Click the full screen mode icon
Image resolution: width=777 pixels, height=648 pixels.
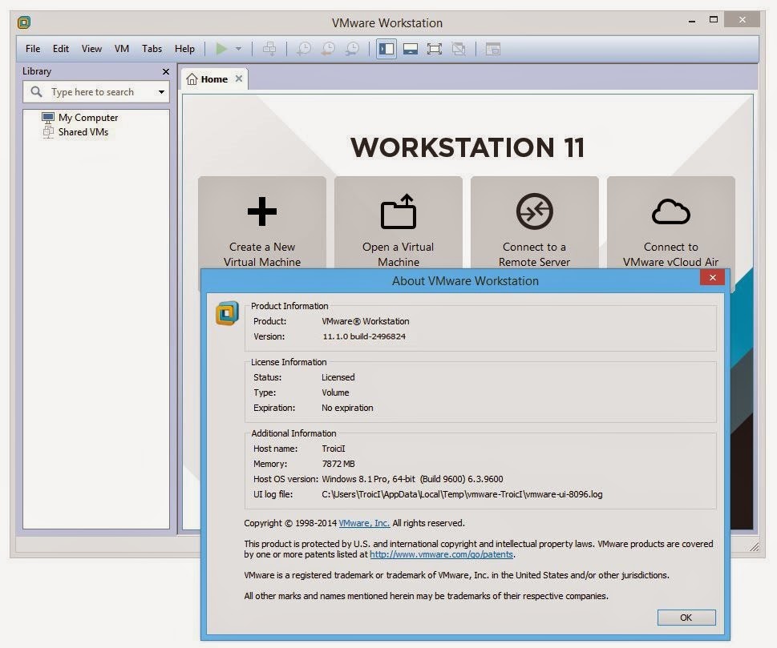[x=435, y=49]
